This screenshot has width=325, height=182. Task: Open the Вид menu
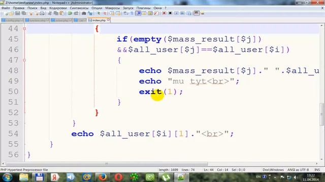tap(43, 8)
